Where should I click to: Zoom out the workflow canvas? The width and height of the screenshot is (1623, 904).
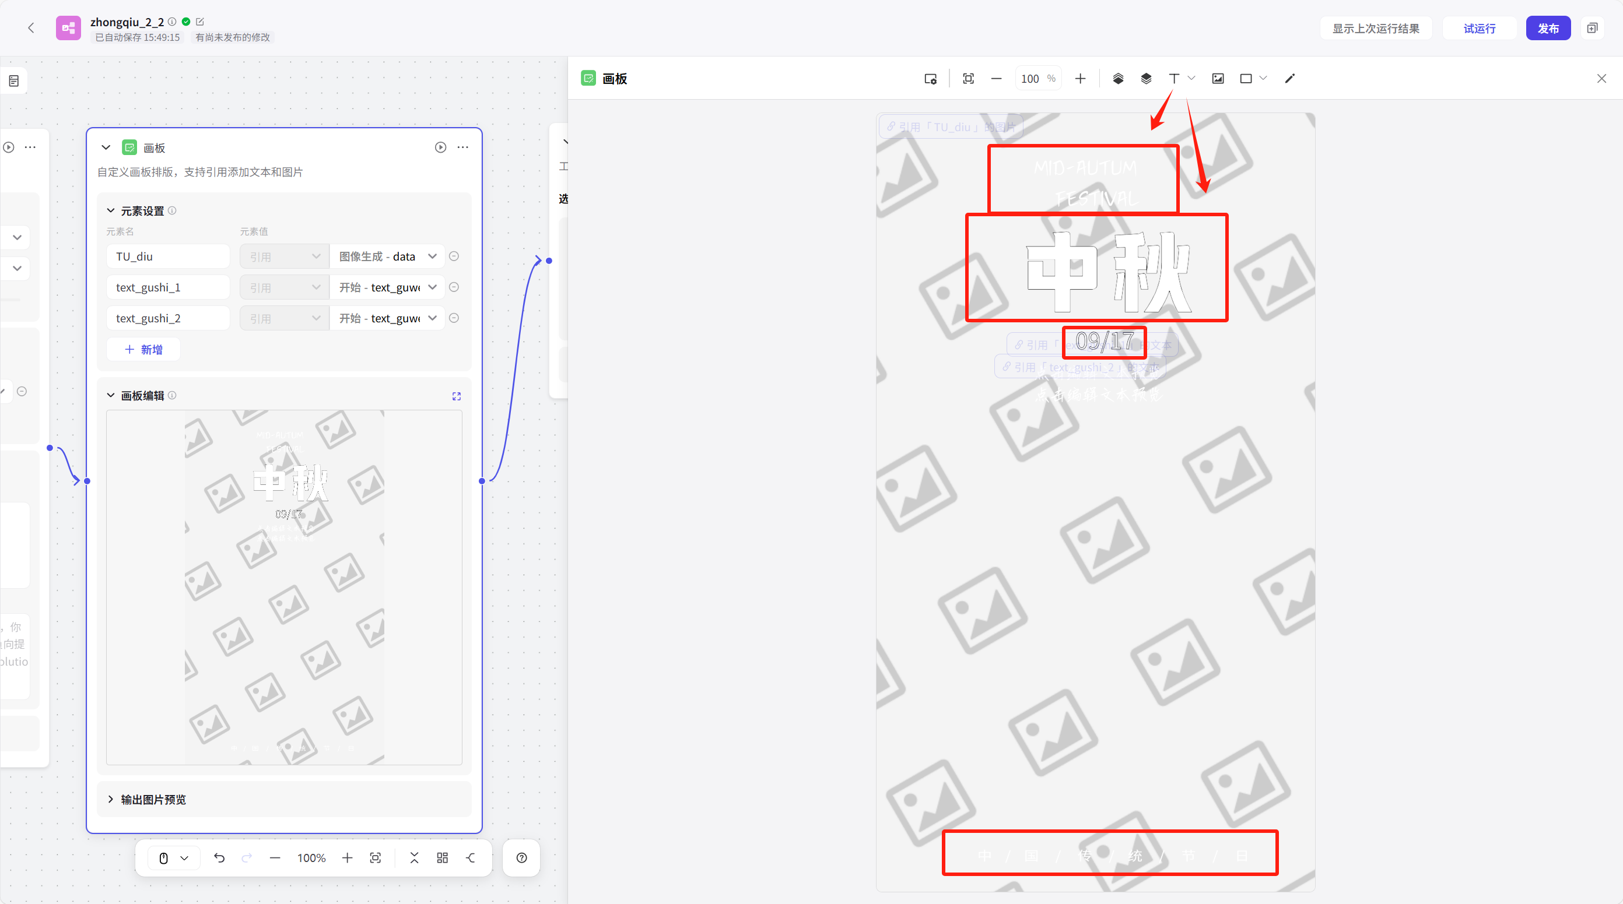[275, 857]
